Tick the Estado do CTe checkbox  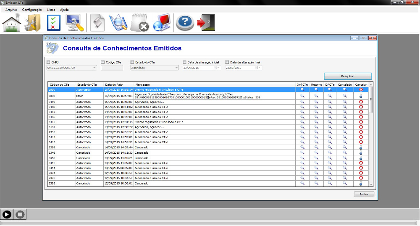[132, 63]
